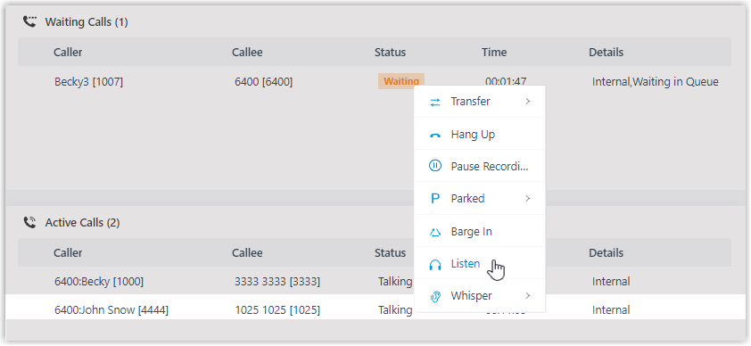Click callee 6400 [6400] cell
The height and width of the screenshot is (346, 751).
(x=263, y=82)
